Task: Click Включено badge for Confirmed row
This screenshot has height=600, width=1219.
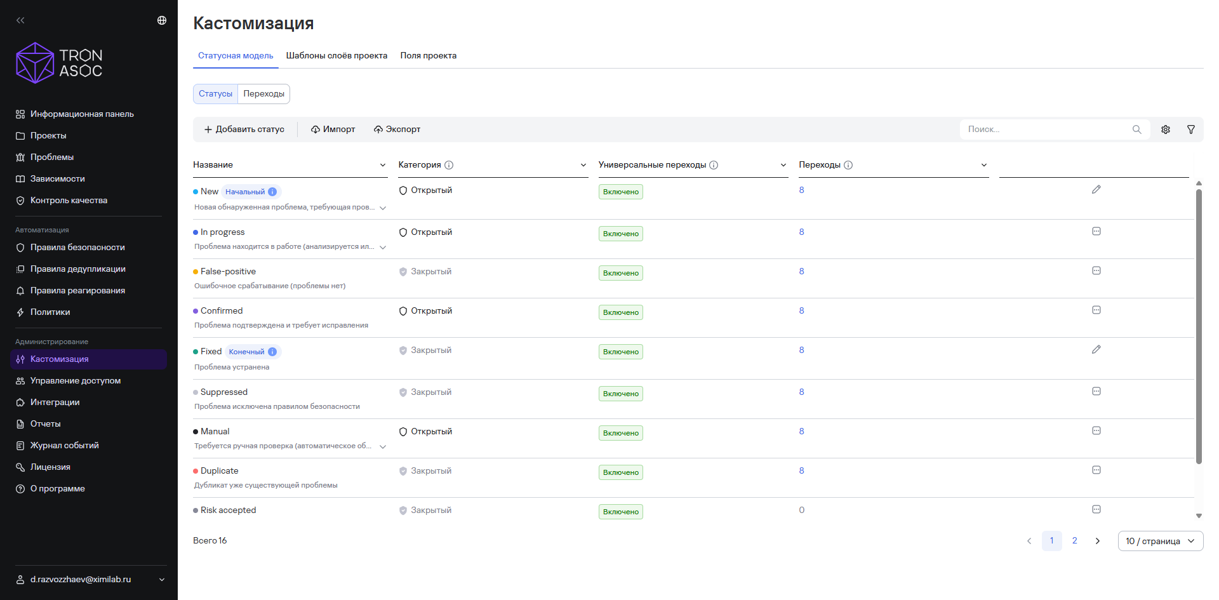Action: [621, 312]
